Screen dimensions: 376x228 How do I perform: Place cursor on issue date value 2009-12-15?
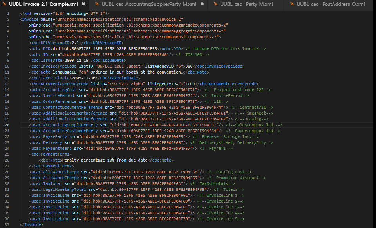(76, 61)
